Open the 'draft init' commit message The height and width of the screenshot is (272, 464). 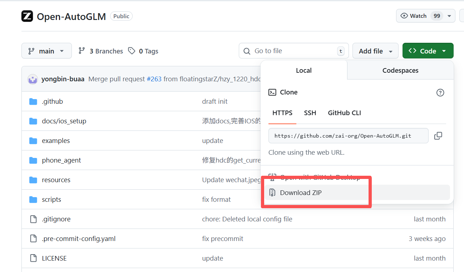pyautogui.click(x=215, y=102)
